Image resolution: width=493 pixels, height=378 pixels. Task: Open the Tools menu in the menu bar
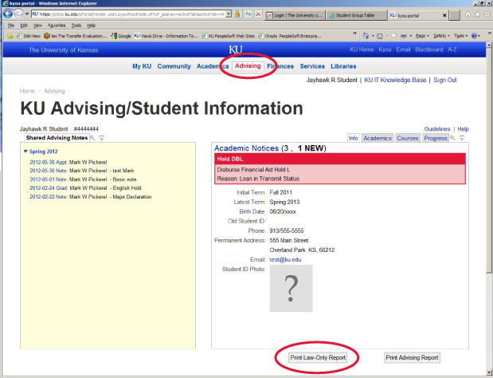(x=76, y=26)
